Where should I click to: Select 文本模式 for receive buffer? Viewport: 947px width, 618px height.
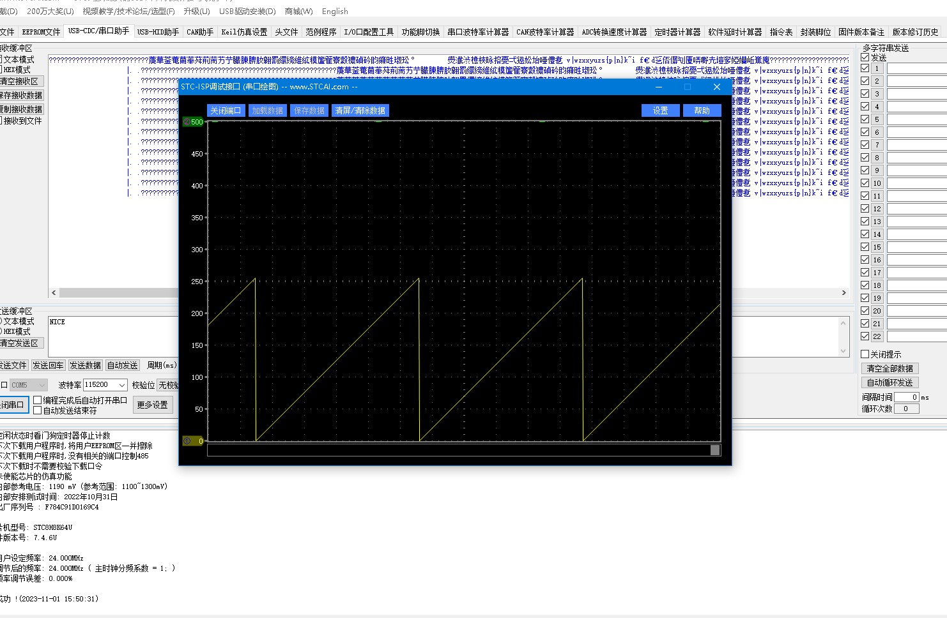point(17,59)
